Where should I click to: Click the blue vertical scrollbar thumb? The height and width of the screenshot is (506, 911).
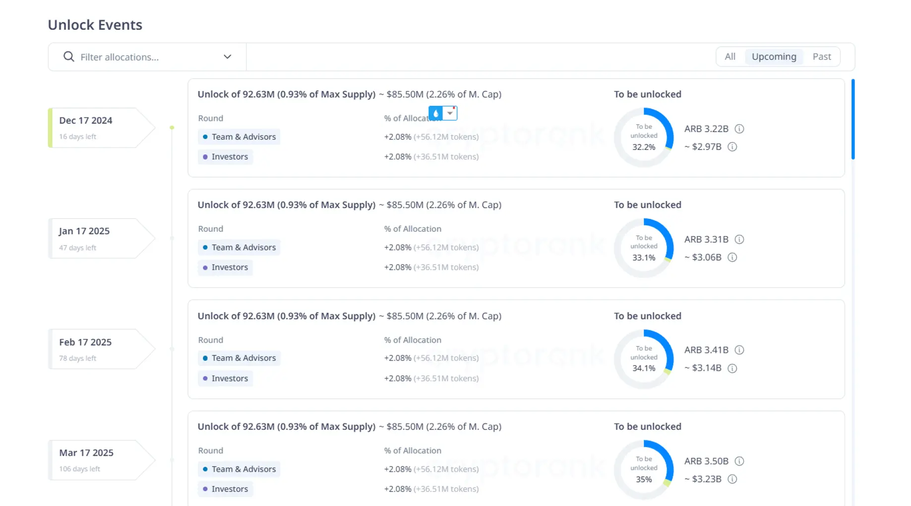(853, 119)
